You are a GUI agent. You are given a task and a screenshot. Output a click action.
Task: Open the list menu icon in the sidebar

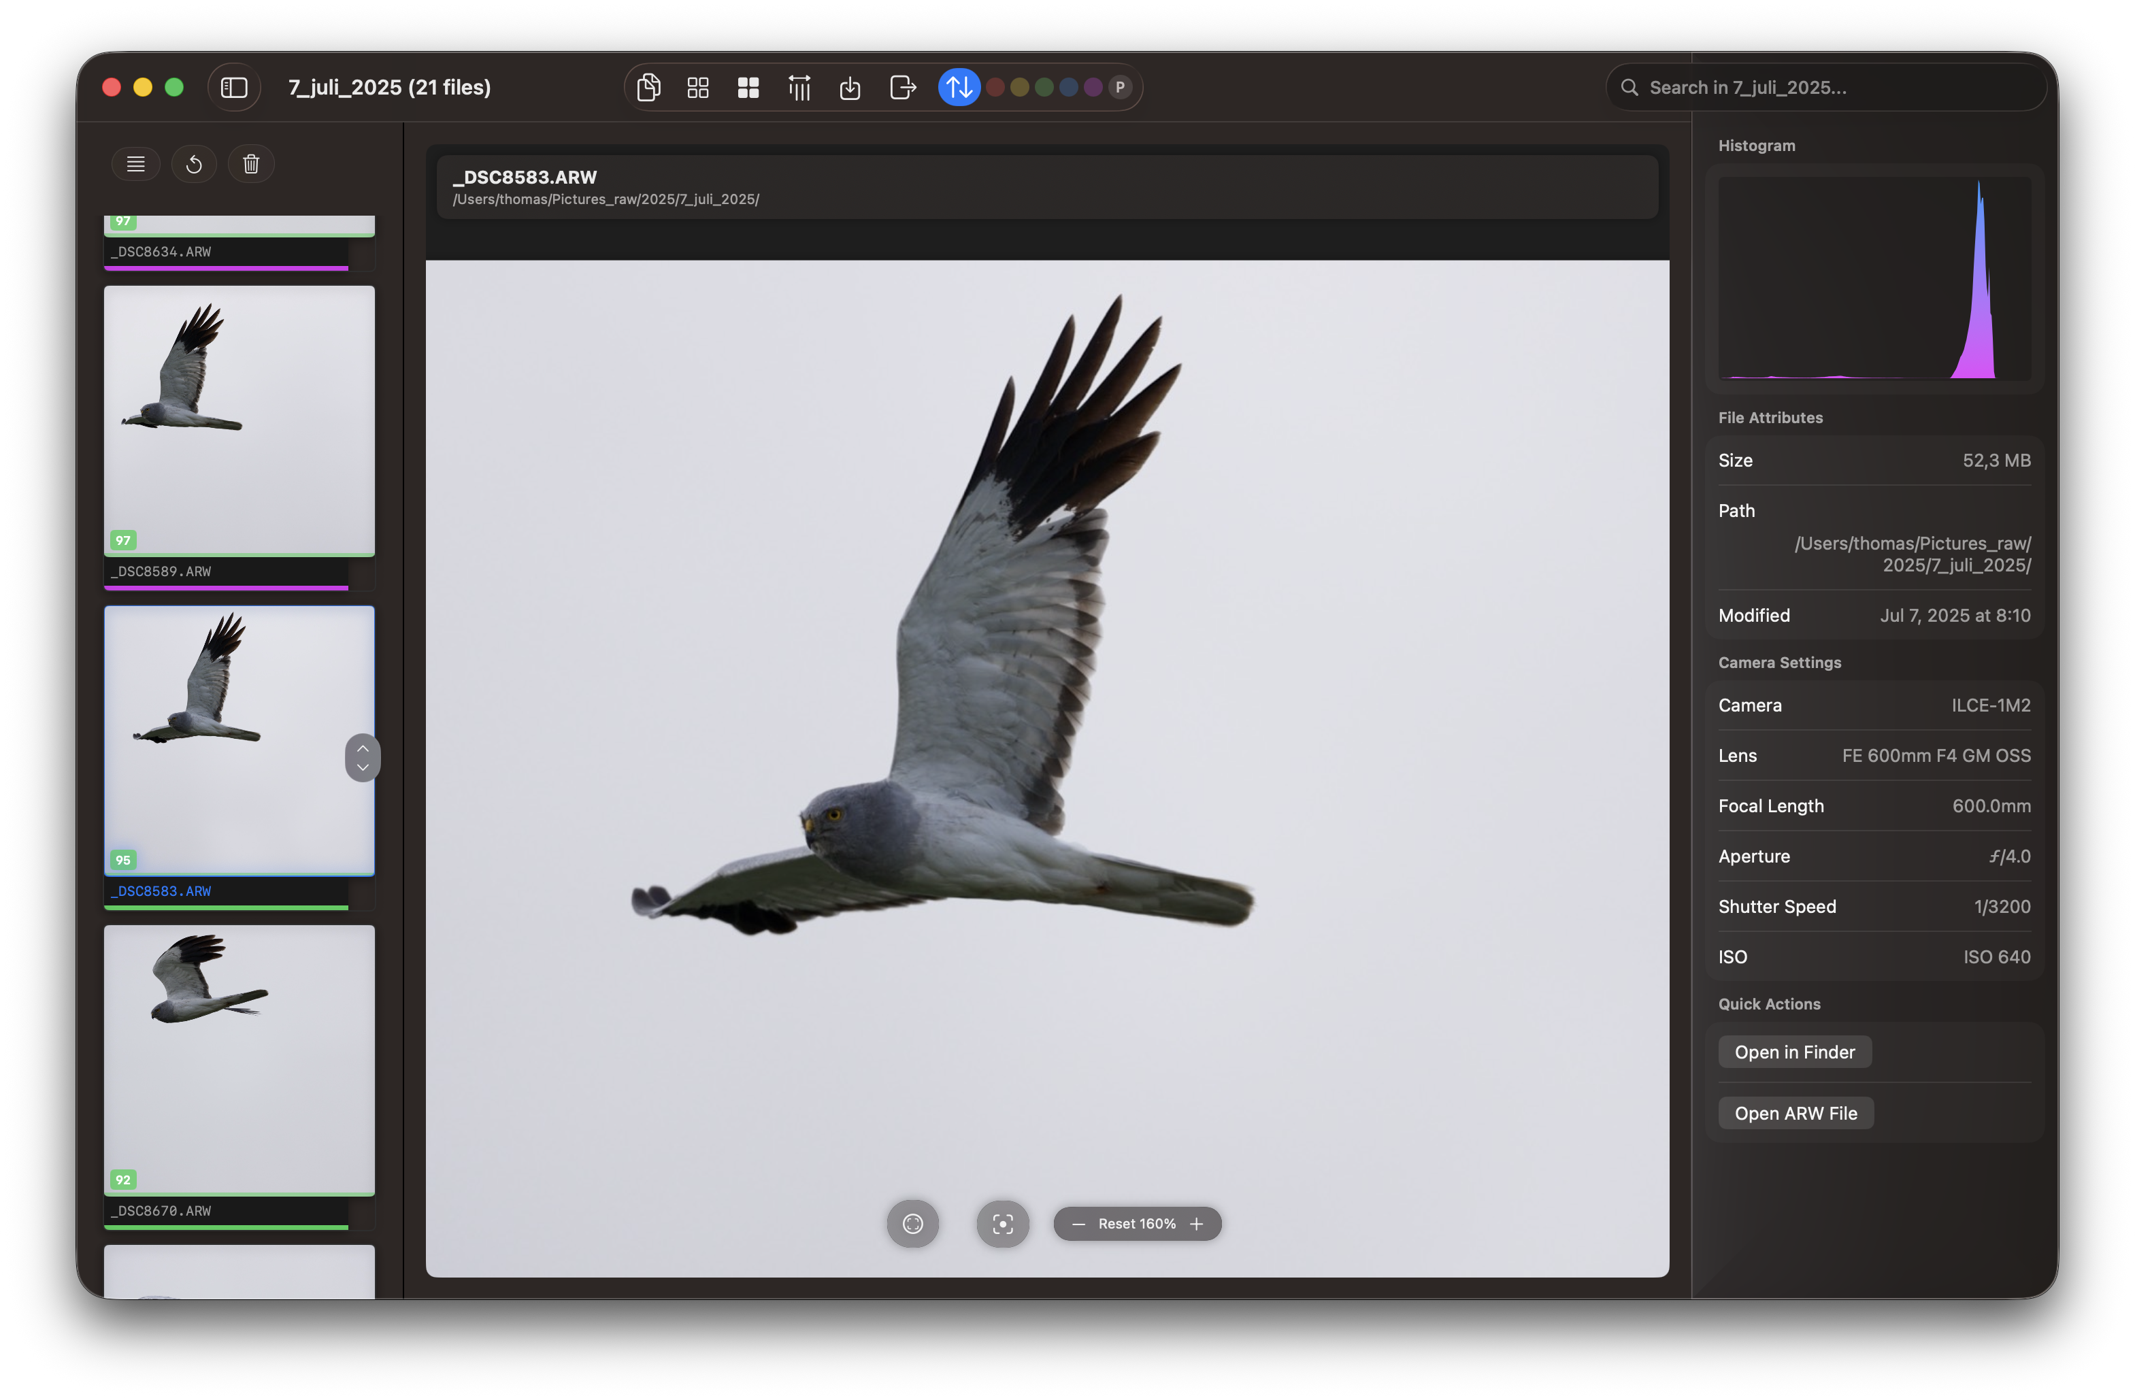point(135,164)
